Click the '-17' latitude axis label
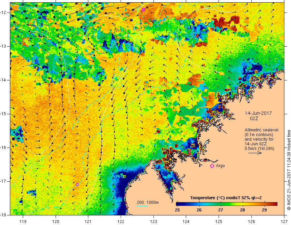The width and height of the screenshot is (291, 225). [4, 181]
